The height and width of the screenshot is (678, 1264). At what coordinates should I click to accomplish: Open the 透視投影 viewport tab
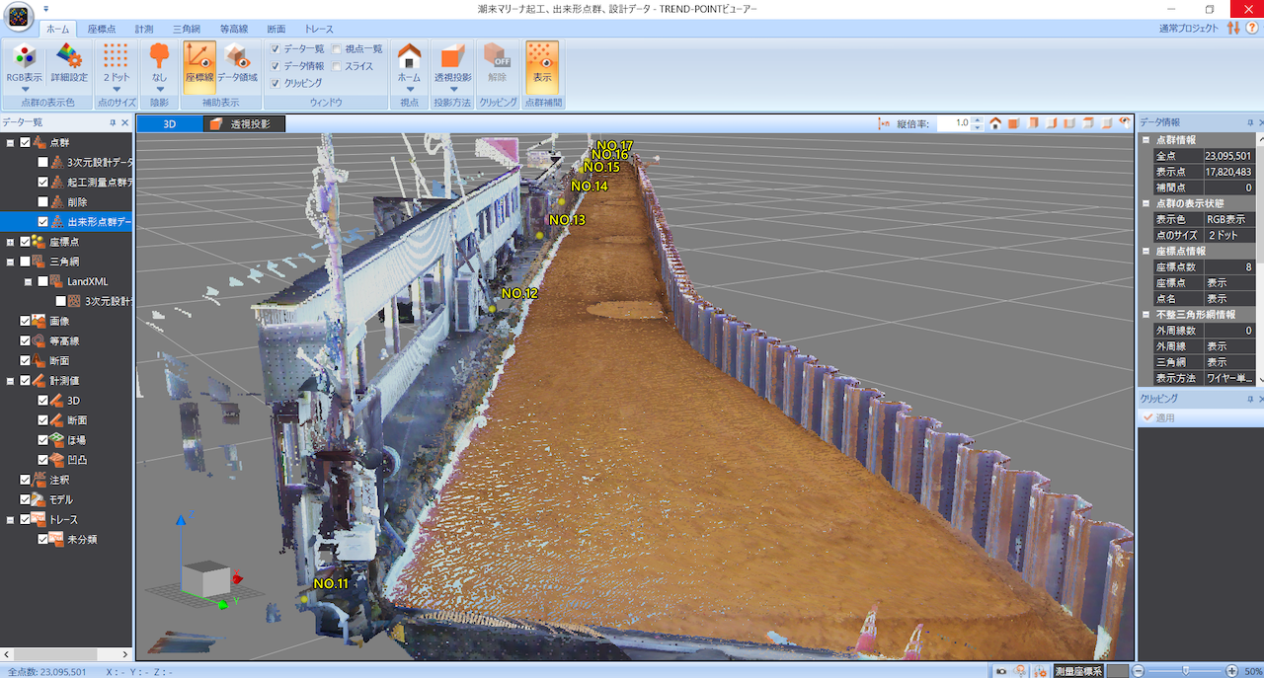coord(244,124)
